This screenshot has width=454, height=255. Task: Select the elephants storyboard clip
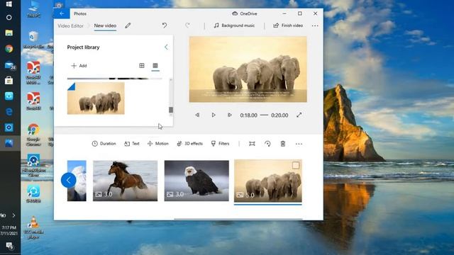[268, 181]
